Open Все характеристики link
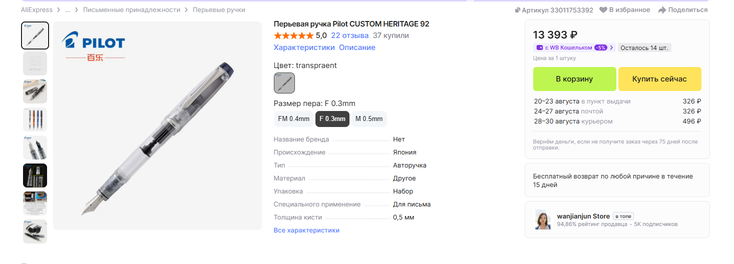Viewport: 734px width, 264px height. [306, 230]
